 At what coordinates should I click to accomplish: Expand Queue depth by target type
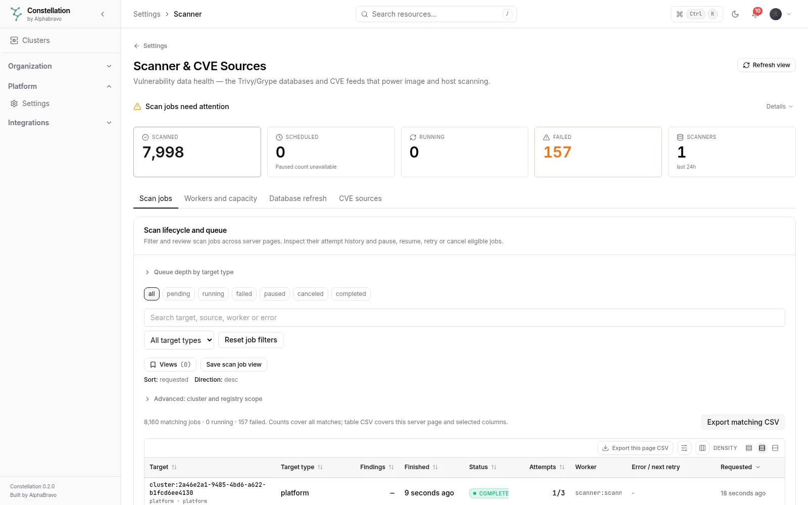click(189, 272)
